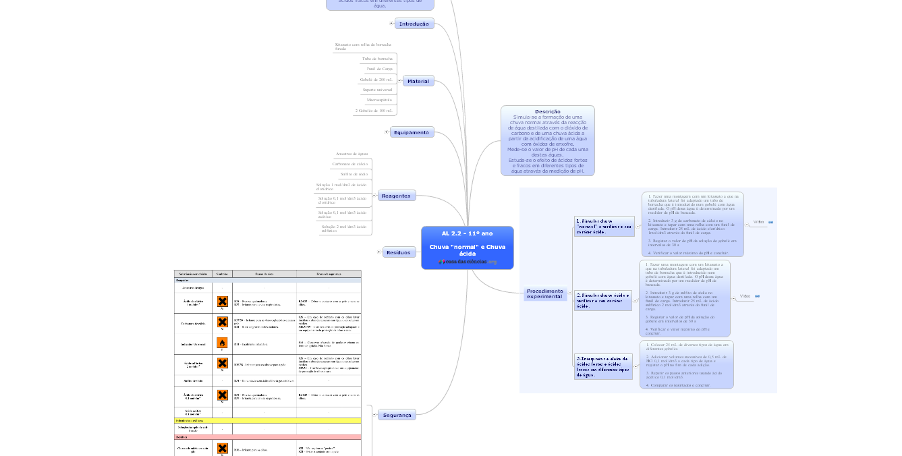The image size is (902, 456).
Task: Collapse the Material branch
Action: coord(399,81)
